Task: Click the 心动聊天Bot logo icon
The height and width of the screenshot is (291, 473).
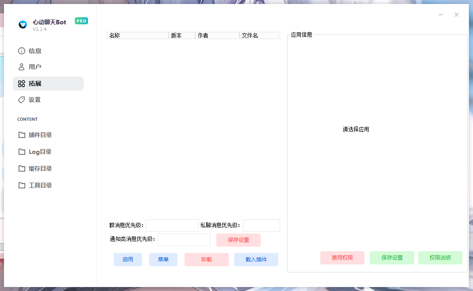Action: 23,25
